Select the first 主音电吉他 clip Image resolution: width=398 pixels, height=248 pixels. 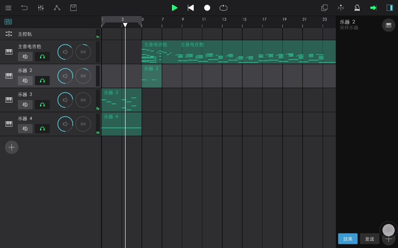(x=160, y=52)
